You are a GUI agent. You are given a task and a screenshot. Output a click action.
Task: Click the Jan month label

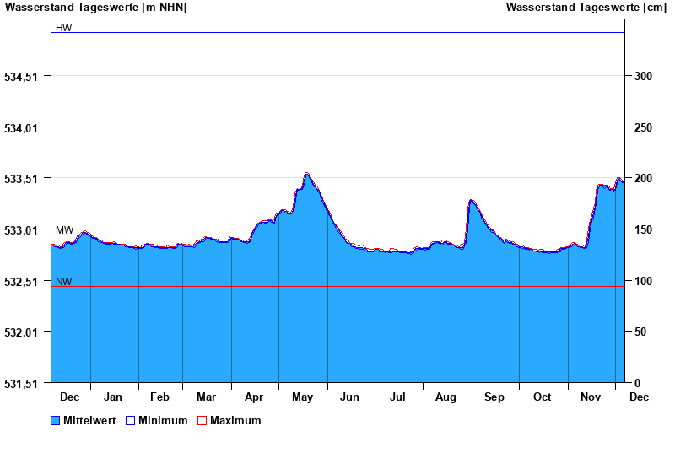click(112, 397)
